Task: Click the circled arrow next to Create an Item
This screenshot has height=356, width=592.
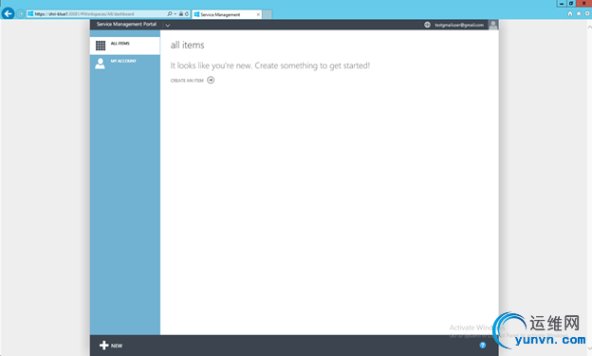Action: coord(211,80)
